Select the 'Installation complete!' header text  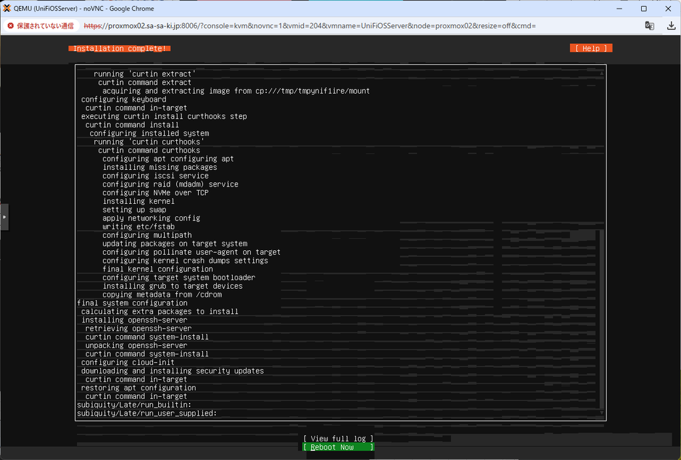coord(120,48)
